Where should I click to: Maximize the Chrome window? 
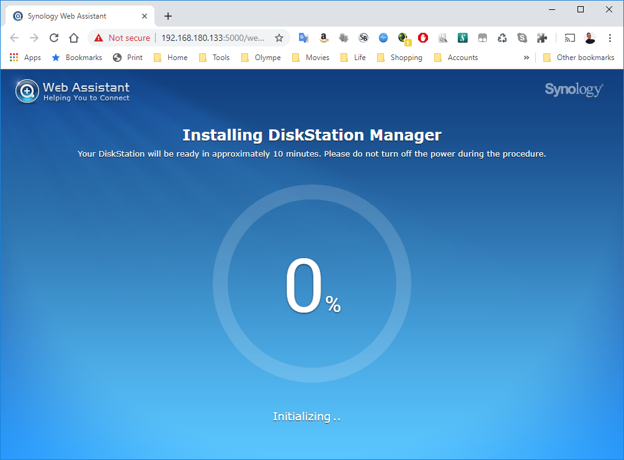[x=581, y=9]
